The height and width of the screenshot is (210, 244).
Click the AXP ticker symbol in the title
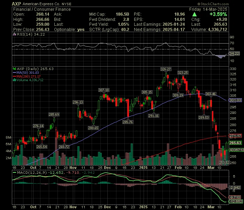click(x=16, y=4)
